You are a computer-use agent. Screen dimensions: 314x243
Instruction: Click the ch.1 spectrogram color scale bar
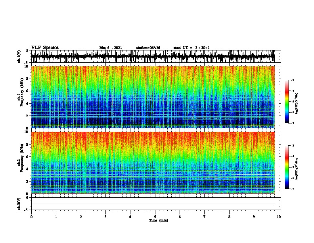click(287, 102)
